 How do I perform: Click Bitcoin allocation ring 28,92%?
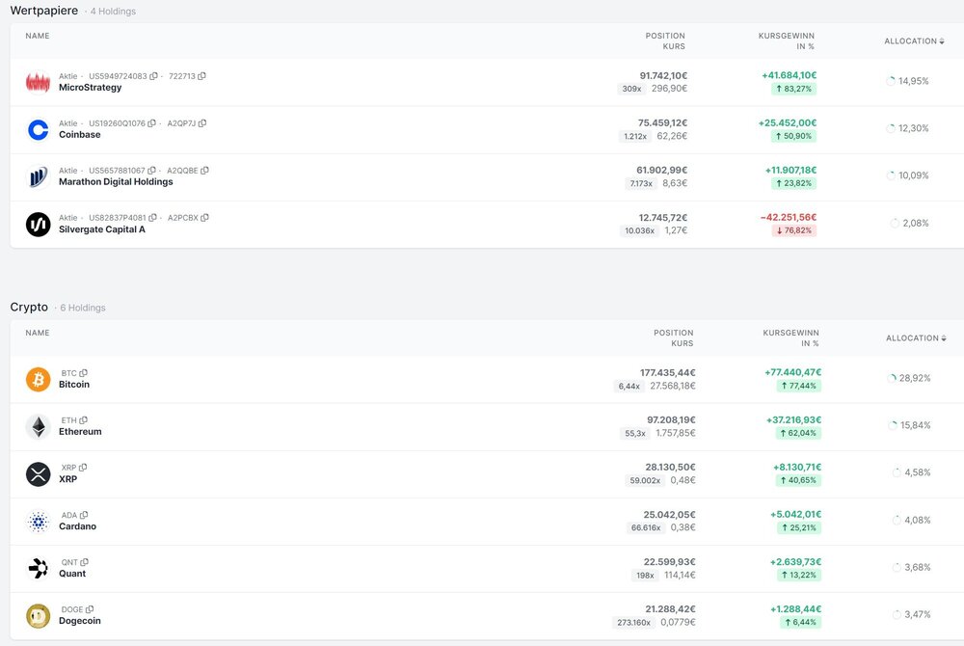click(x=892, y=379)
